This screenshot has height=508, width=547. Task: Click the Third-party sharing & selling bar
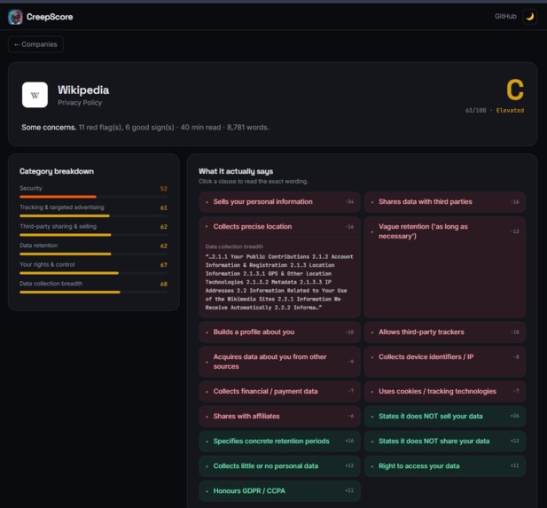93,235
